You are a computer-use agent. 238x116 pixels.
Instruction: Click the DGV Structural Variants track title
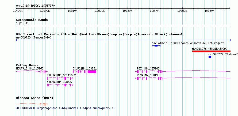click(x=99, y=34)
